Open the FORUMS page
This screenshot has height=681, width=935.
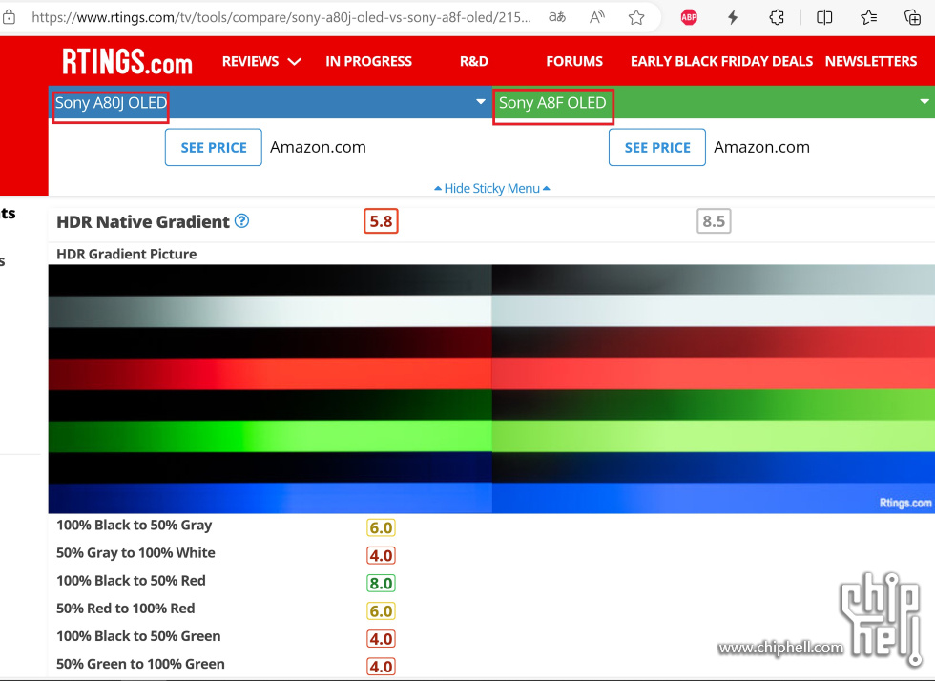click(x=574, y=61)
